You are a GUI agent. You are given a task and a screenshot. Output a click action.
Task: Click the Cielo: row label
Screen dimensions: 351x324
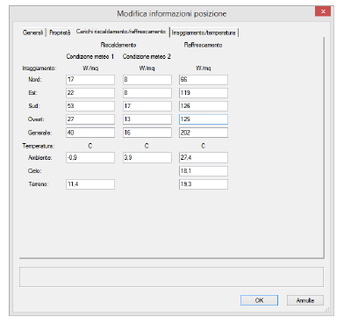[x=34, y=171]
